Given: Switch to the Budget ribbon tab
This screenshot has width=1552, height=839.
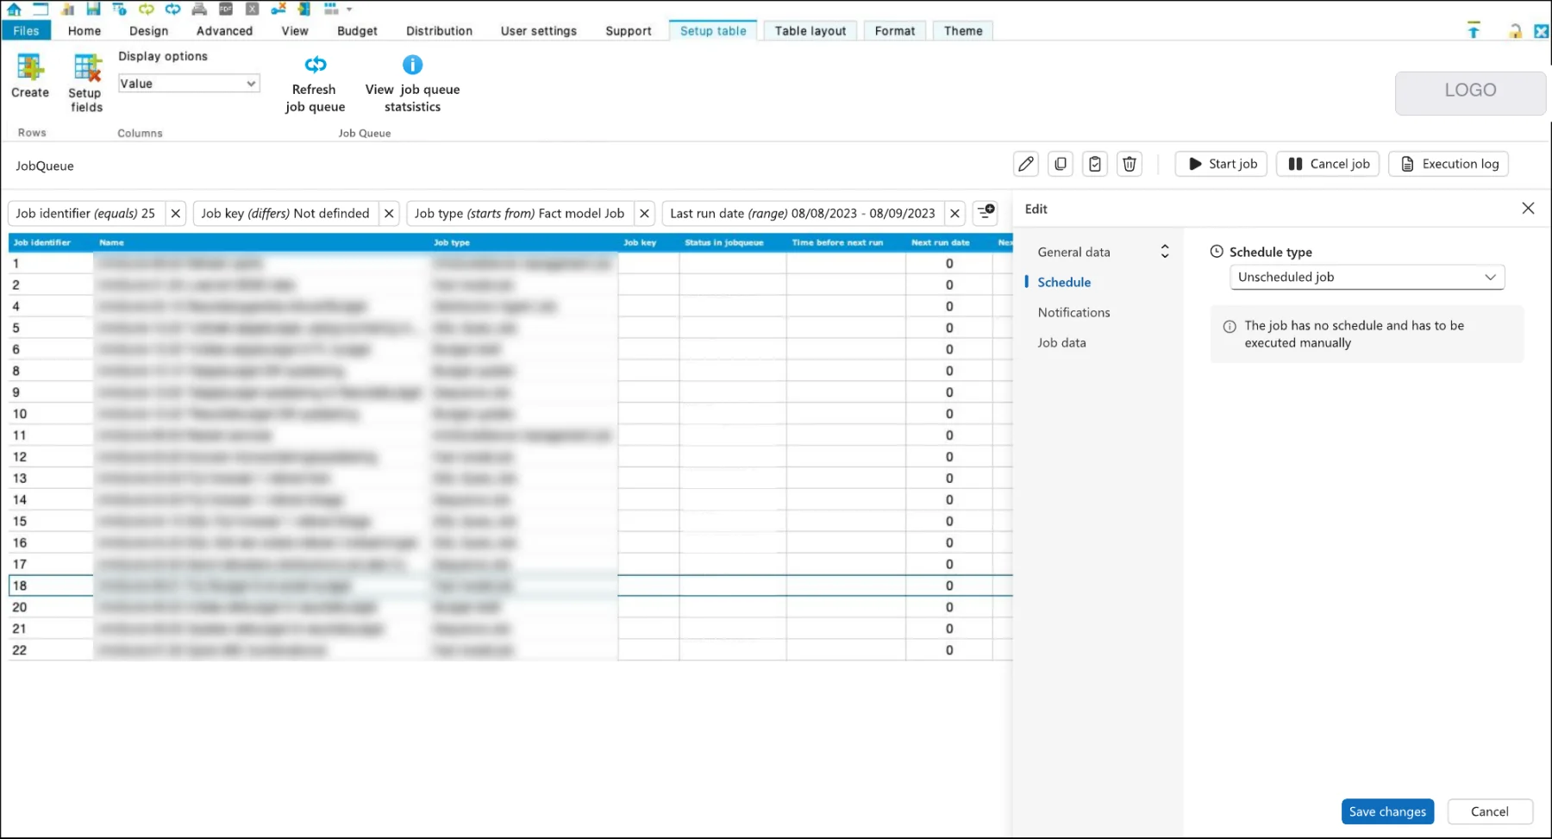Looking at the screenshot, I should point(357,30).
